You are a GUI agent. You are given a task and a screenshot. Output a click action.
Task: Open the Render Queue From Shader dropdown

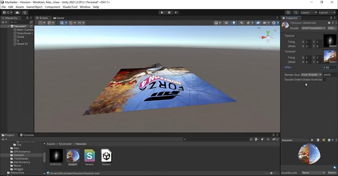coord(311,75)
